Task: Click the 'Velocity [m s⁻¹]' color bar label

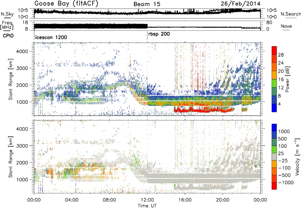Action: tap(297, 157)
